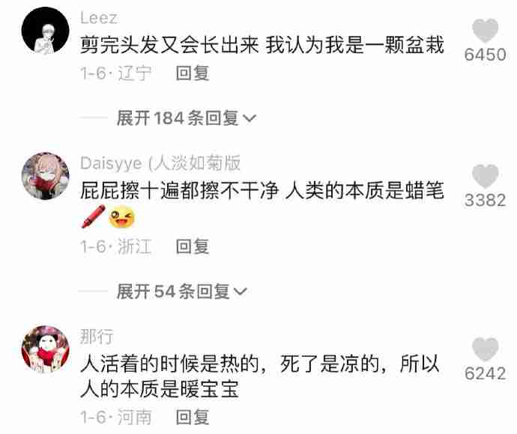The image size is (517, 434).
Task: Click chevron next to 展开 184 条回复
Action: [x=250, y=118]
